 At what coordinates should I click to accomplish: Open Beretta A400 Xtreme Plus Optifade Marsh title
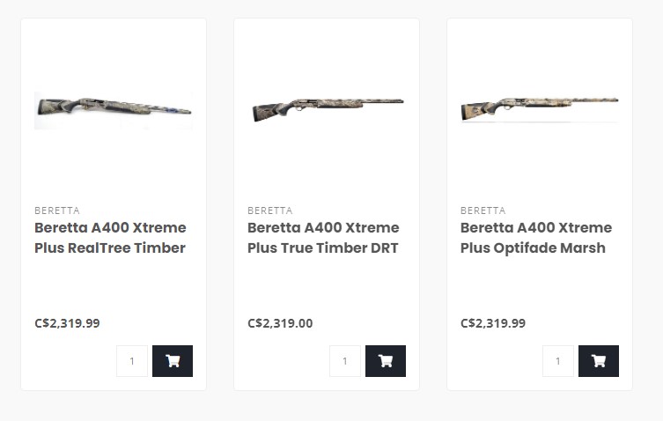click(536, 238)
